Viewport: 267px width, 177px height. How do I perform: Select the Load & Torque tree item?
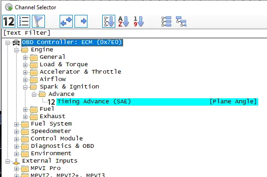[64, 64]
